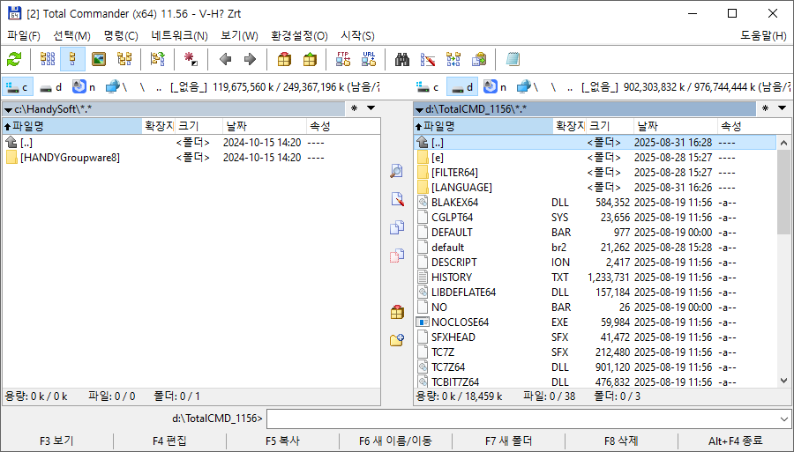
Task: Toggle the highlighted full details view icon
Action: point(72,59)
